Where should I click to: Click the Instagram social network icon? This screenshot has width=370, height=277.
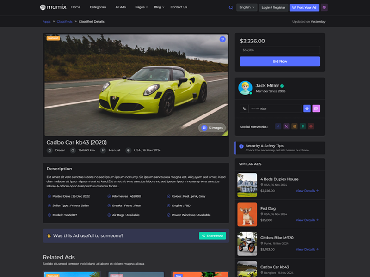click(295, 126)
